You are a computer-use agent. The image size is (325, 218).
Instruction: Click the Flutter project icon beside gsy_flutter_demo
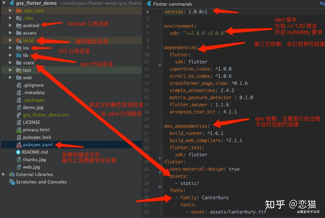coord(12,3)
